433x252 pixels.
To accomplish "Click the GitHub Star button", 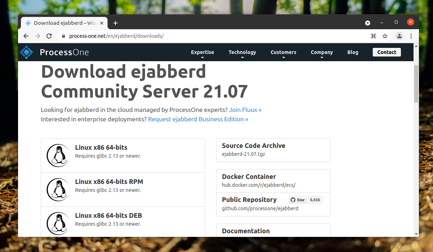I will point(298,200).
